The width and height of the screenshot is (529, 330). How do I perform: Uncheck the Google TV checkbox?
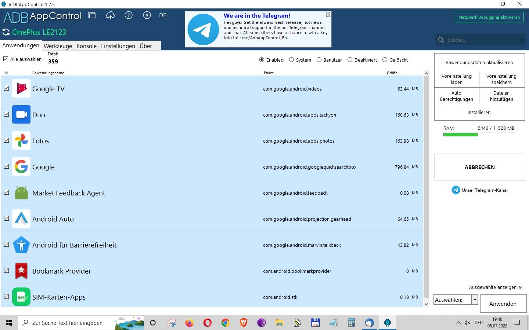tap(6, 88)
